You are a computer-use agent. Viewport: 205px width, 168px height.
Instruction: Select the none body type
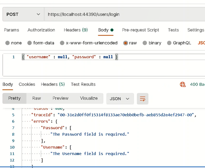coord(7,43)
